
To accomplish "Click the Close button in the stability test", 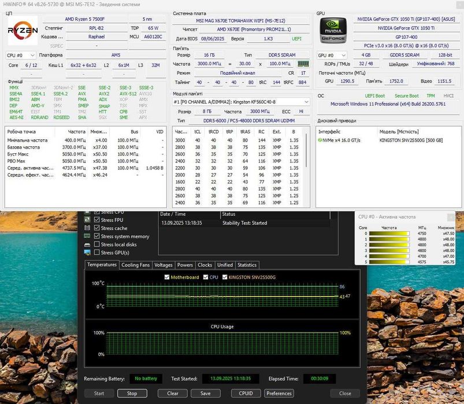I will pos(345,394).
